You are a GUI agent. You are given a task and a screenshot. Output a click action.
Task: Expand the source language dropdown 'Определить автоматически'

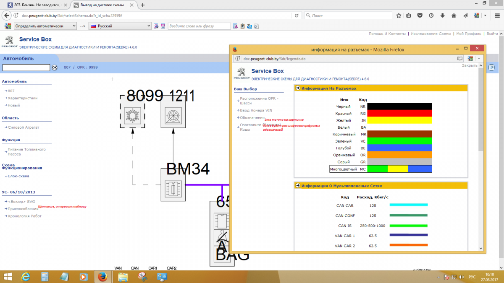click(45, 26)
